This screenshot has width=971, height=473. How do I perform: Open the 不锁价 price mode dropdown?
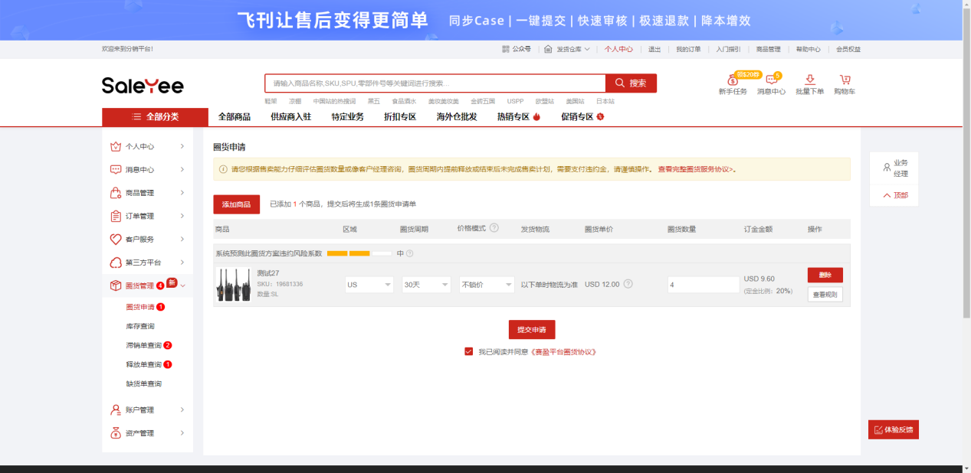coord(487,285)
